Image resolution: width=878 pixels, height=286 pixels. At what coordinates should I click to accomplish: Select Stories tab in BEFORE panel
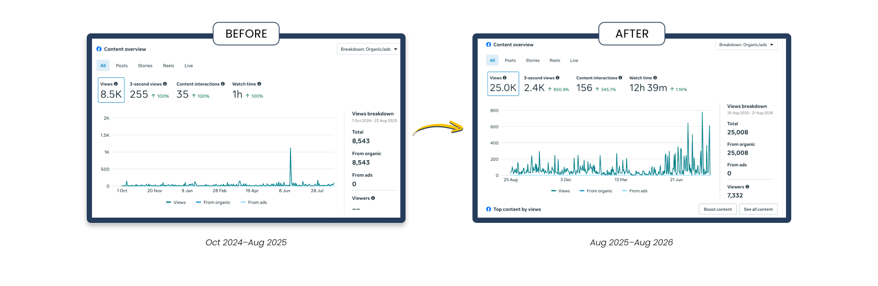point(145,66)
